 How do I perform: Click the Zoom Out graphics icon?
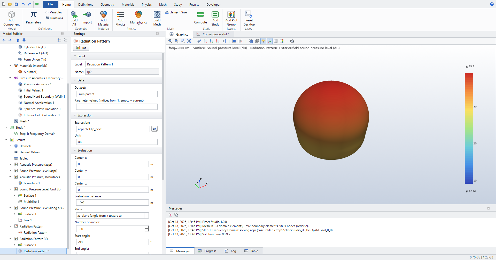(176, 41)
